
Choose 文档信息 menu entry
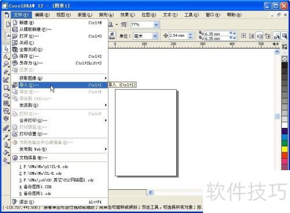pyautogui.click(x=60, y=158)
